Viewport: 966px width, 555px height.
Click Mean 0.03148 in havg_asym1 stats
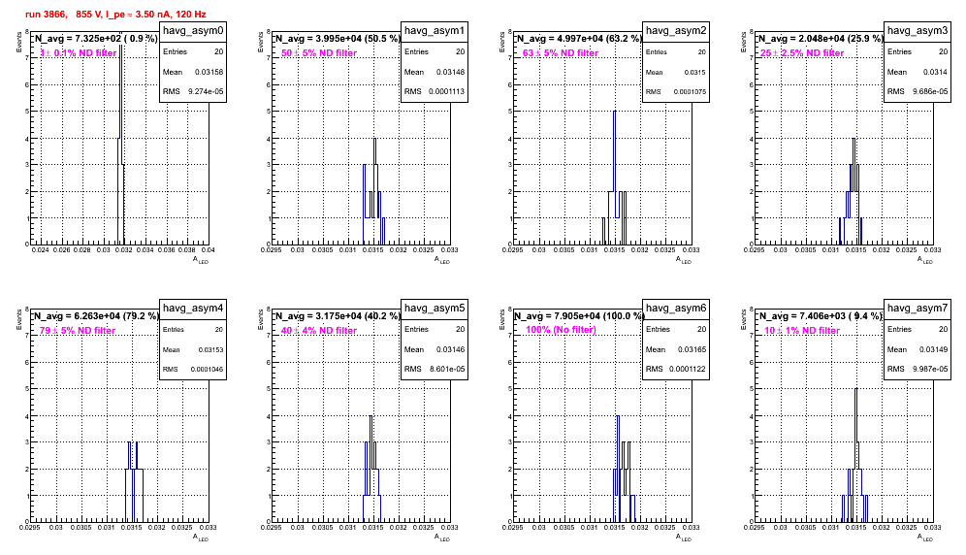coord(435,72)
